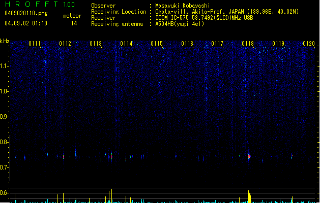The width and height of the screenshot is (320, 203).
Task: Click the meteor count label
Action: point(72,16)
